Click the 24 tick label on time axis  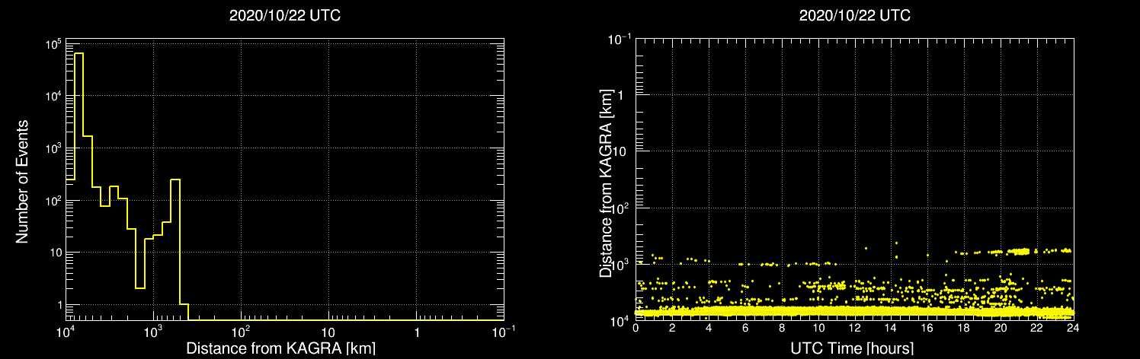[x=1073, y=329]
